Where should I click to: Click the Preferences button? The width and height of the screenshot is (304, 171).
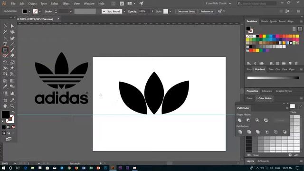207,11
